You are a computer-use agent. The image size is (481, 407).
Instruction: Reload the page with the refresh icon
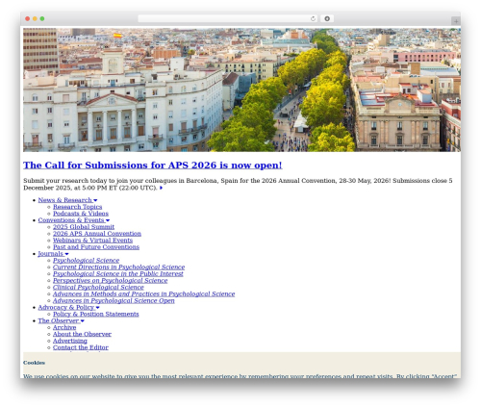tap(313, 19)
